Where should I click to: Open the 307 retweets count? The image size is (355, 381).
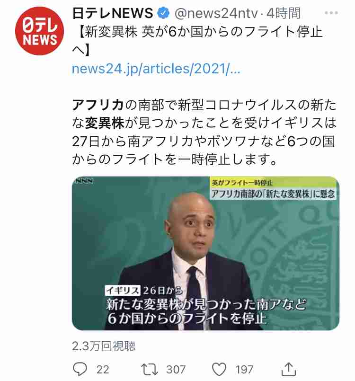pos(176,369)
